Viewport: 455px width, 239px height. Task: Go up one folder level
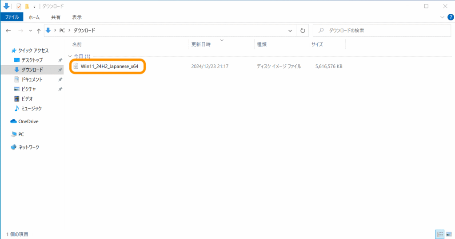(x=39, y=31)
